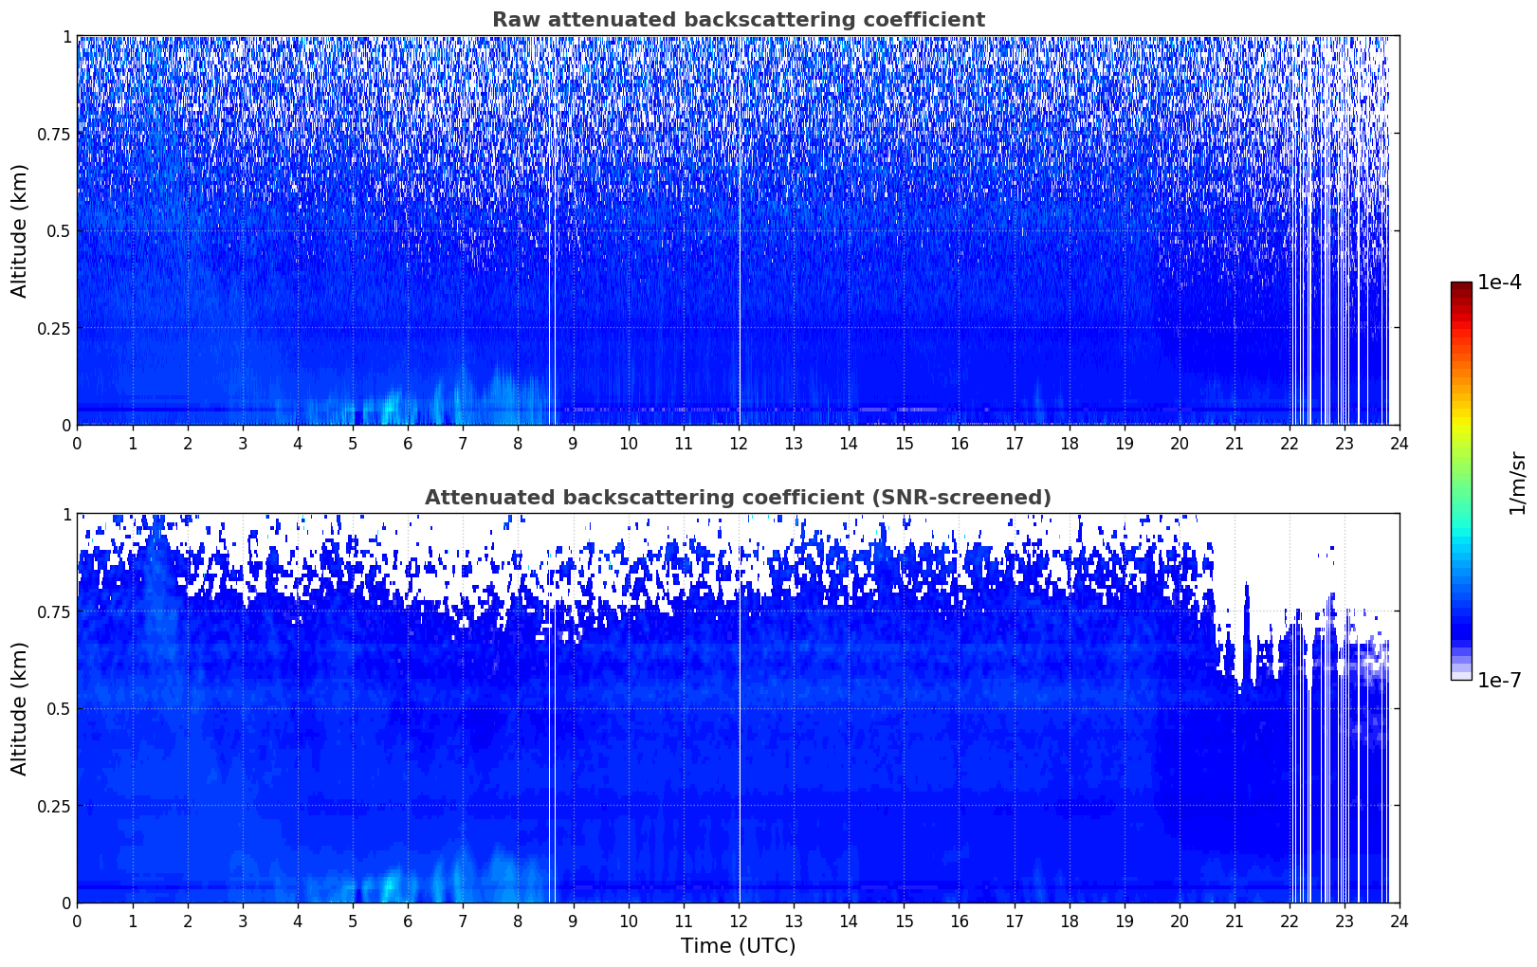Select hour 24 tick label on bottom plot
The image size is (1537, 967).
pyautogui.click(x=1399, y=921)
